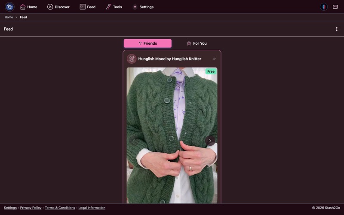Open the Terms & Conditions link

(60, 208)
